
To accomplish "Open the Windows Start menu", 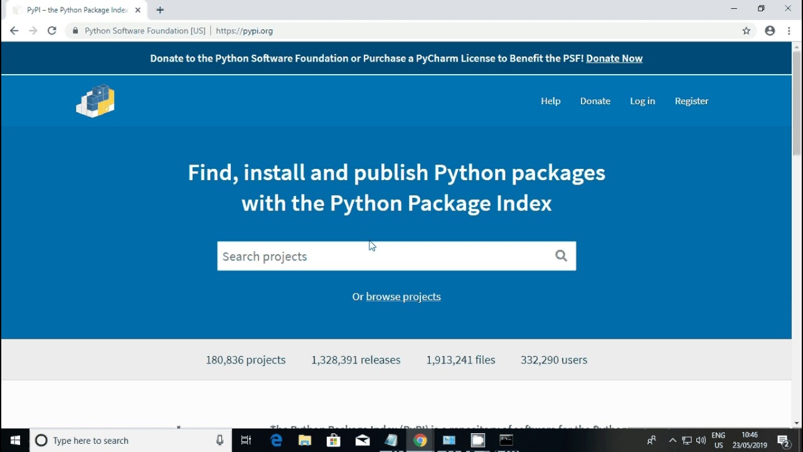I will (x=15, y=440).
